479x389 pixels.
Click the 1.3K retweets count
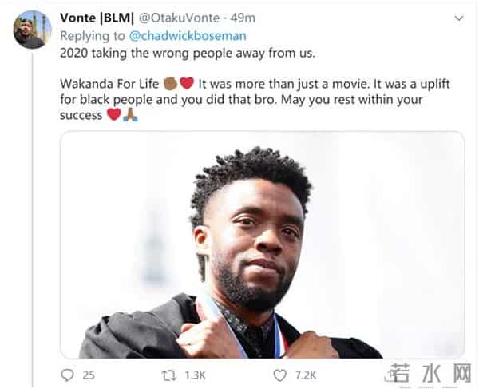[x=195, y=374]
